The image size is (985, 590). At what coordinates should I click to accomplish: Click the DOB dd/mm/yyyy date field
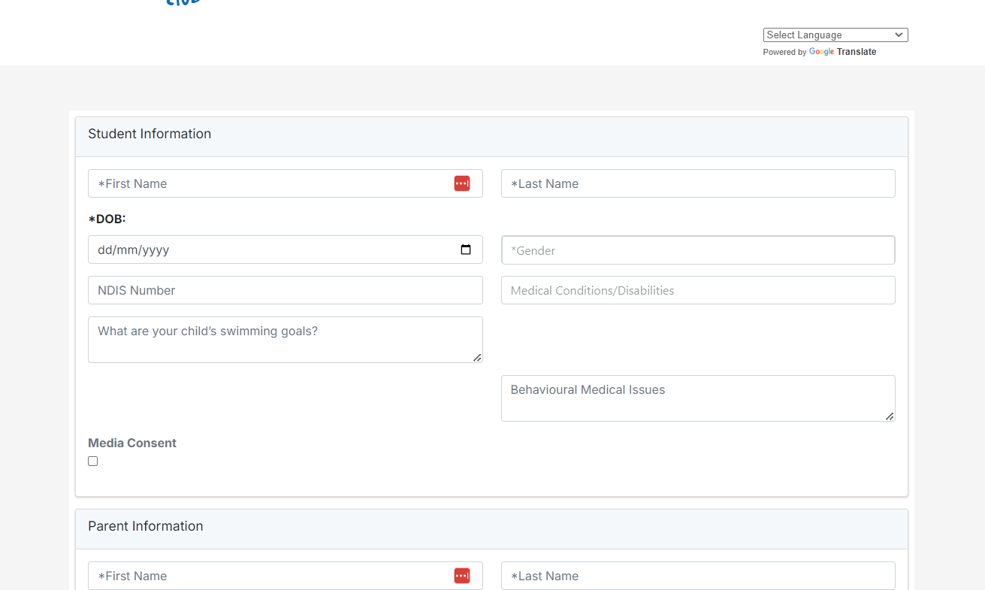click(270, 250)
